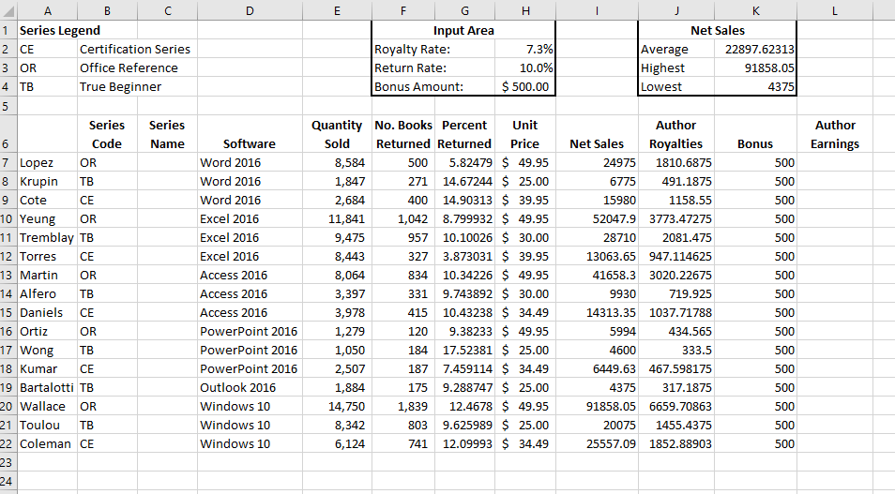This screenshot has height=494, width=895.
Task: Select Yeung's quantity sold 11,841
Action: (x=337, y=218)
